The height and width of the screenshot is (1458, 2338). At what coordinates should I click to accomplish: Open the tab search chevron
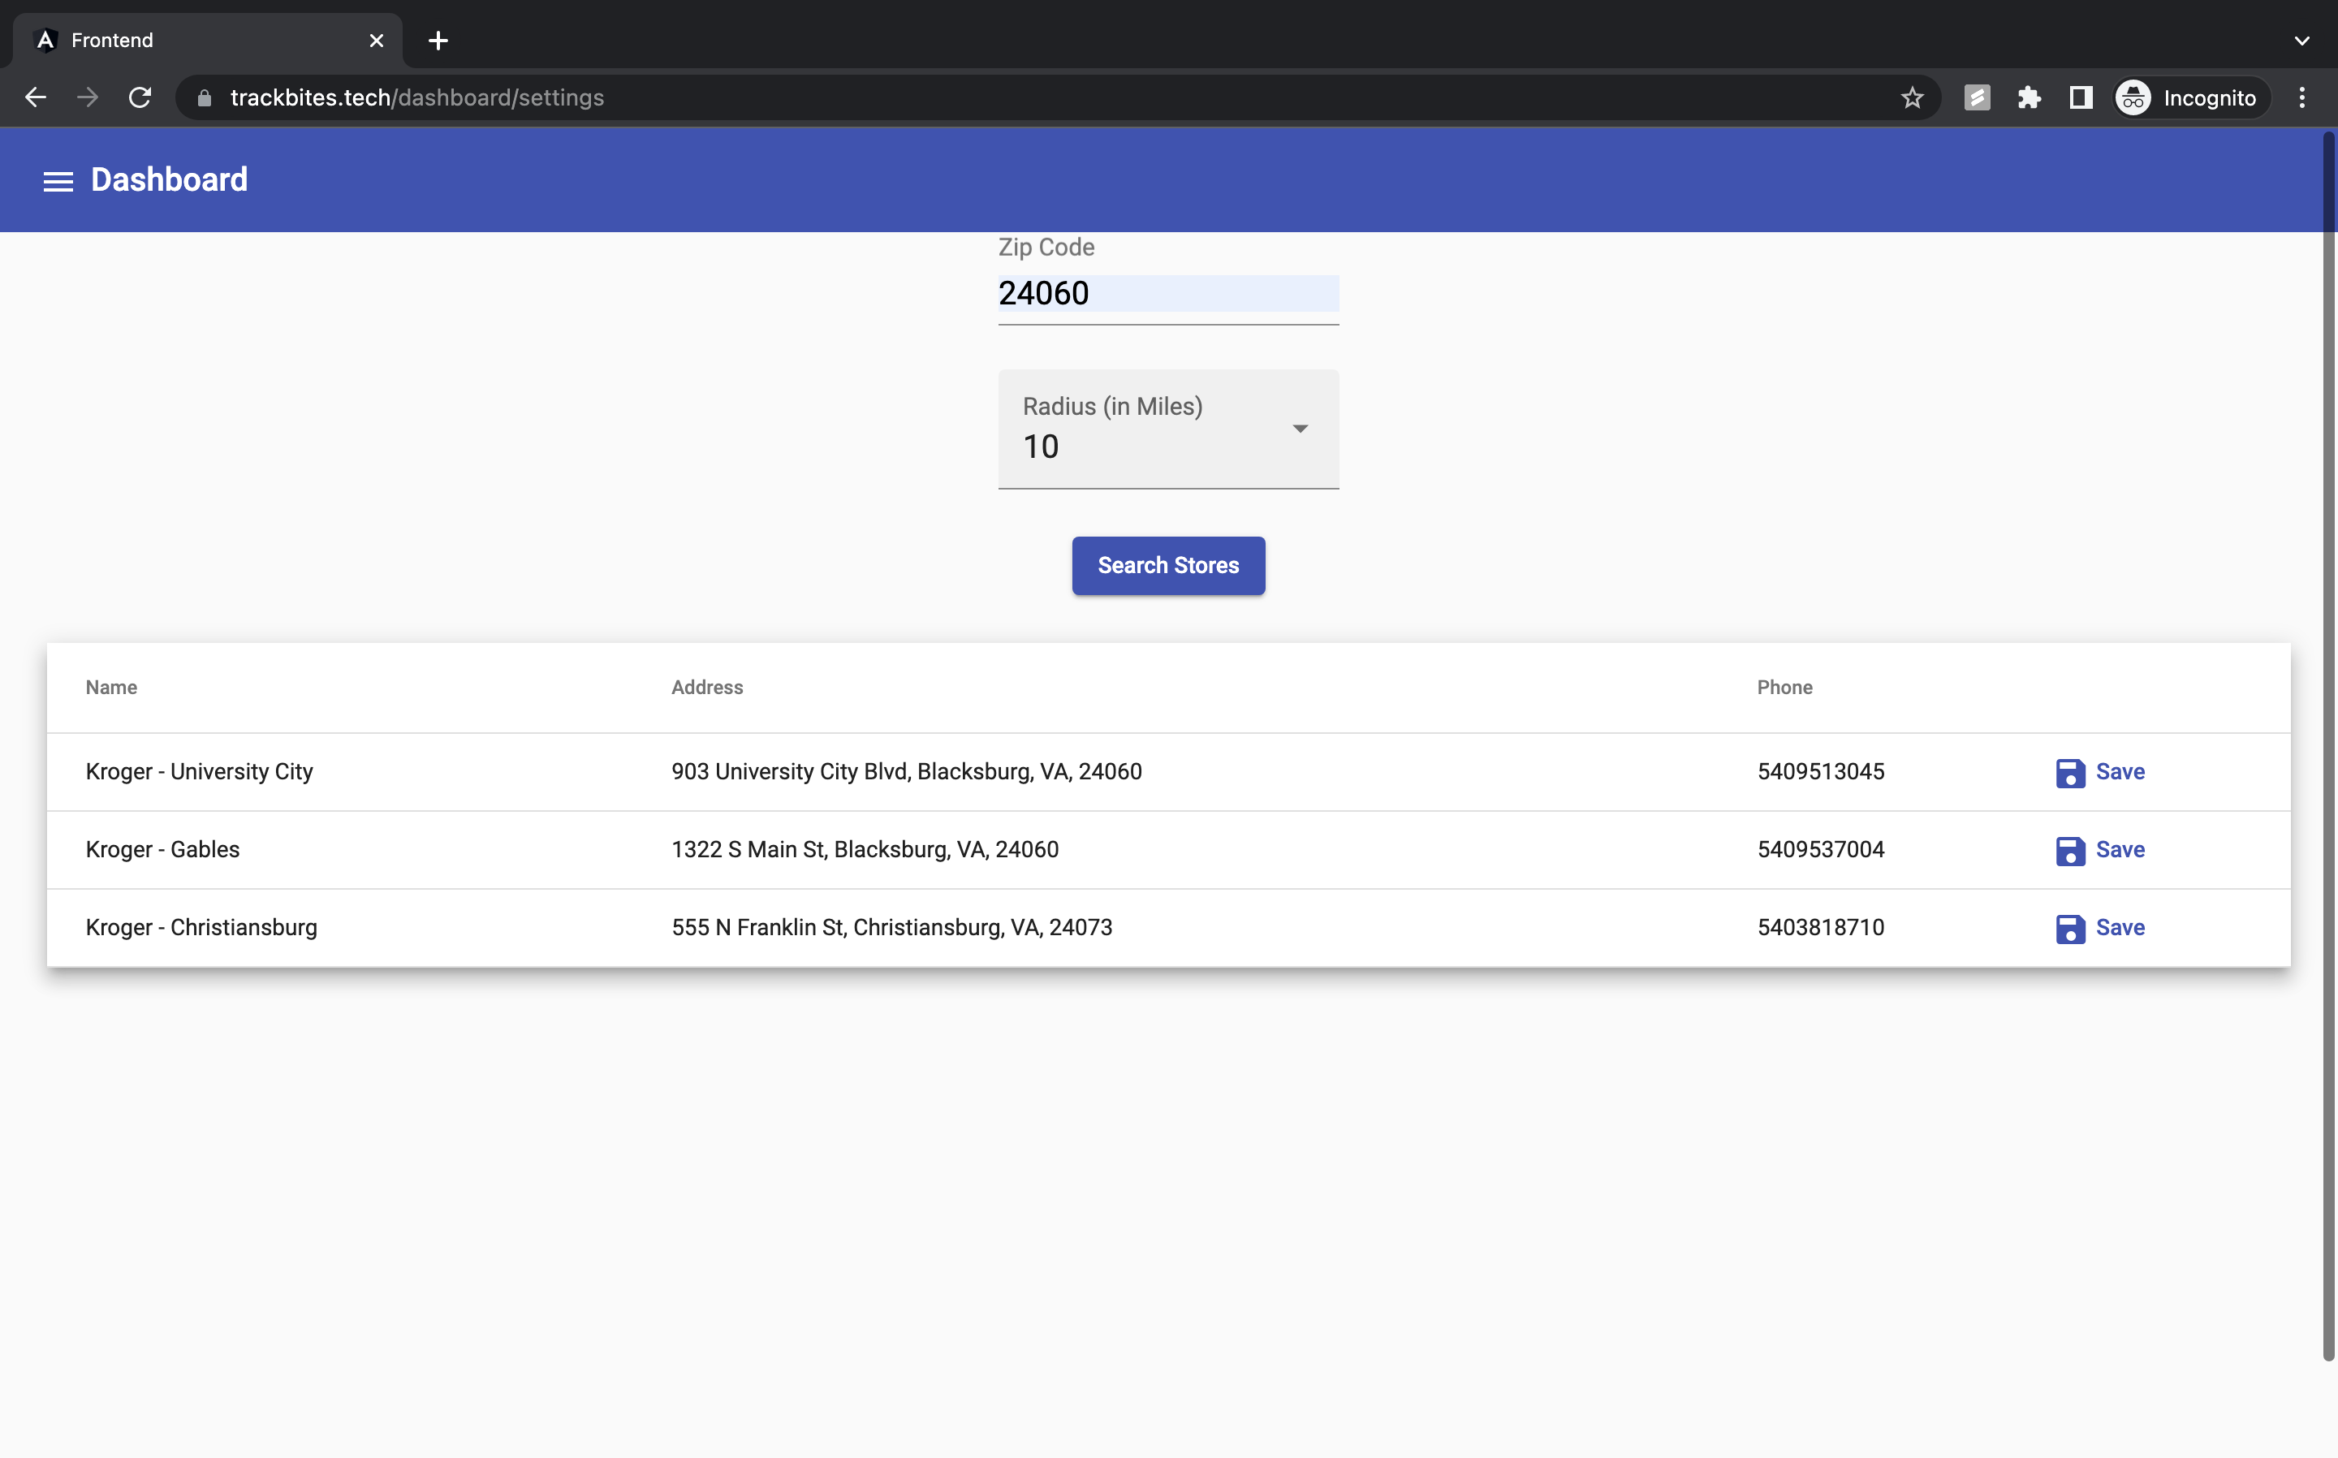click(x=2301, y=41)
